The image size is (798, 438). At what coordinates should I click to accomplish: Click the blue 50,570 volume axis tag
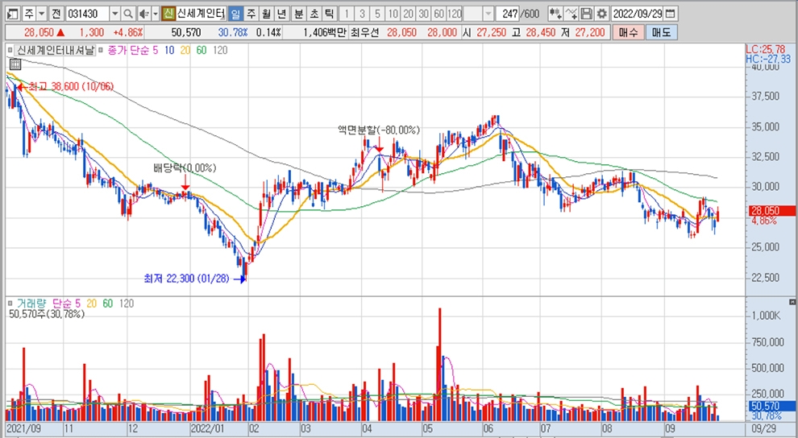[771, 406]
